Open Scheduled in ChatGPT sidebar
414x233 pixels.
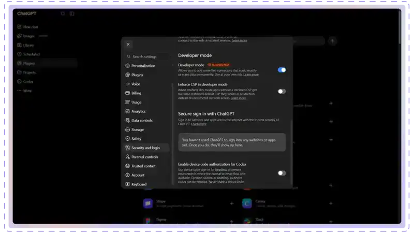click(x=28, y=54)
